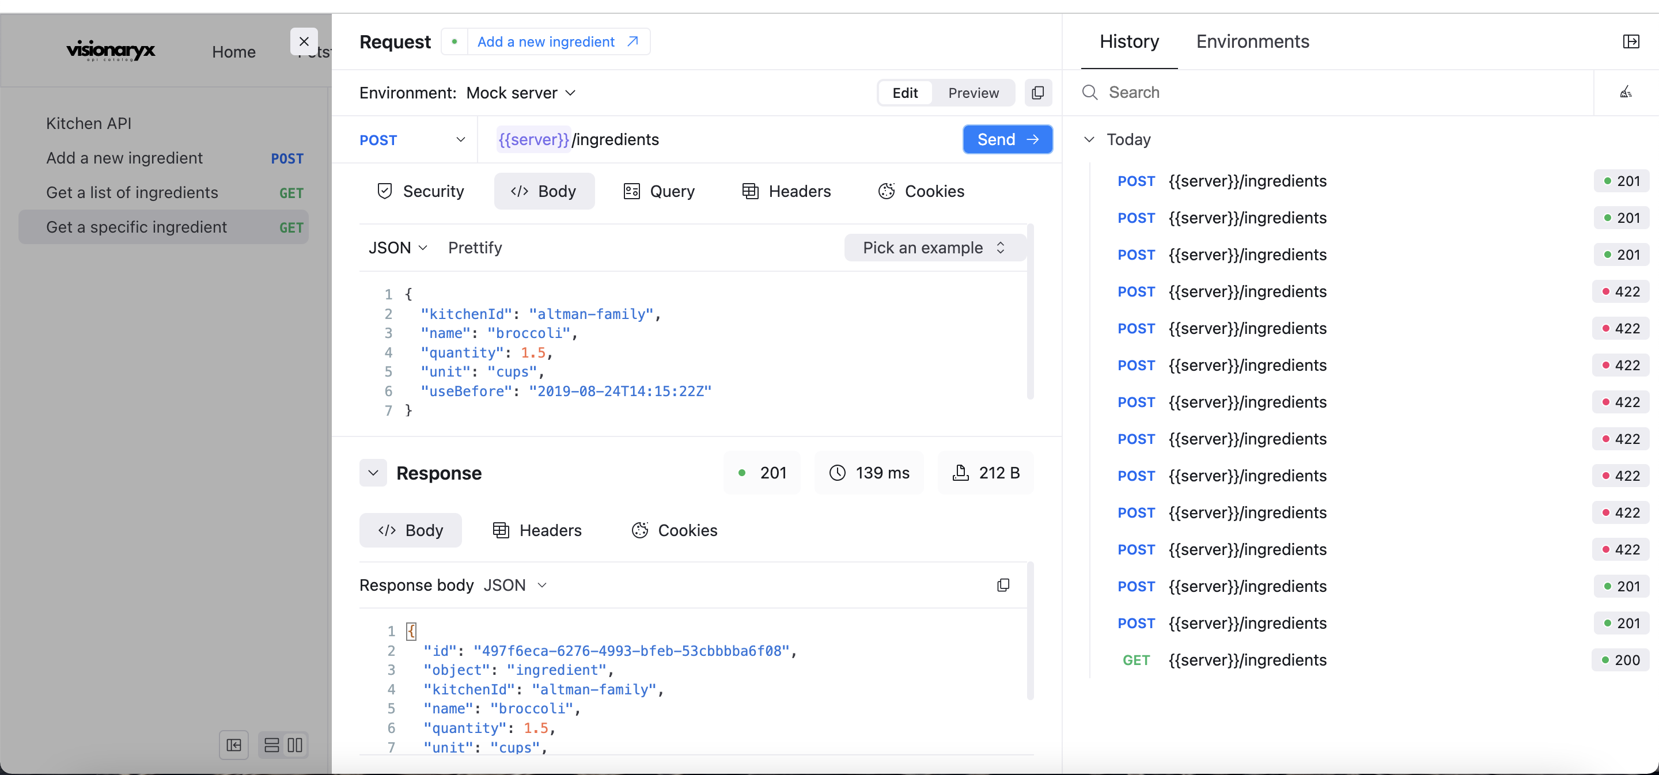Close the request panel with X icon
Image resolution: width=1659 pixels, height=775 pixels.
pos(304,42)
